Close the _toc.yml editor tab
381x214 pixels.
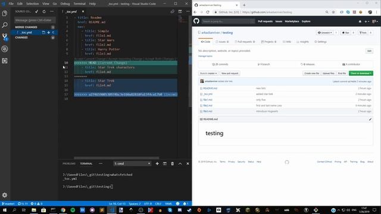tap(83, 11)
